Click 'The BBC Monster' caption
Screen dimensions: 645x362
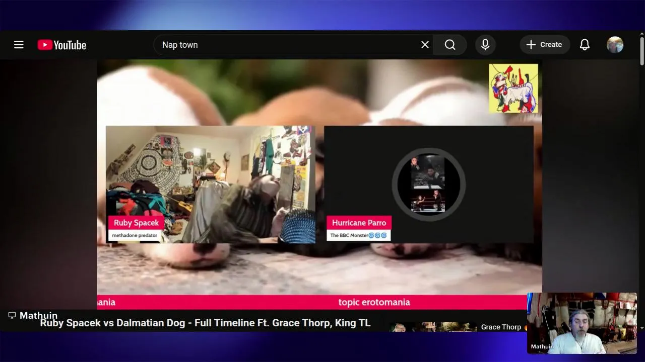click(x=358, y=235)
